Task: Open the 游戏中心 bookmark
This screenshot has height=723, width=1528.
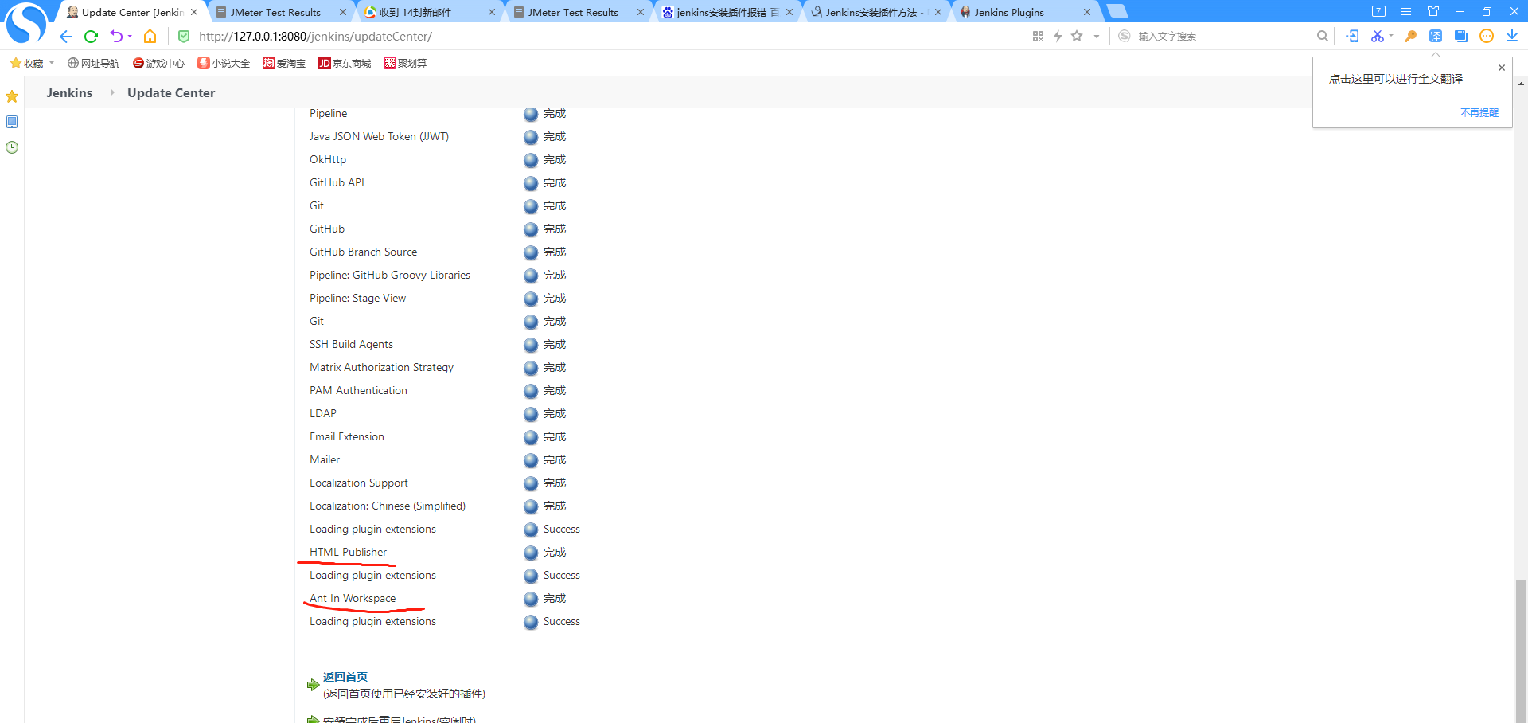Action: (x=158, y=63)
